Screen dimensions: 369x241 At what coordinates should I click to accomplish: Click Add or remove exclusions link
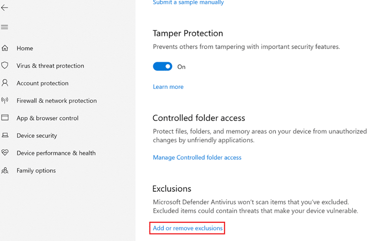(x=187, y=228)
